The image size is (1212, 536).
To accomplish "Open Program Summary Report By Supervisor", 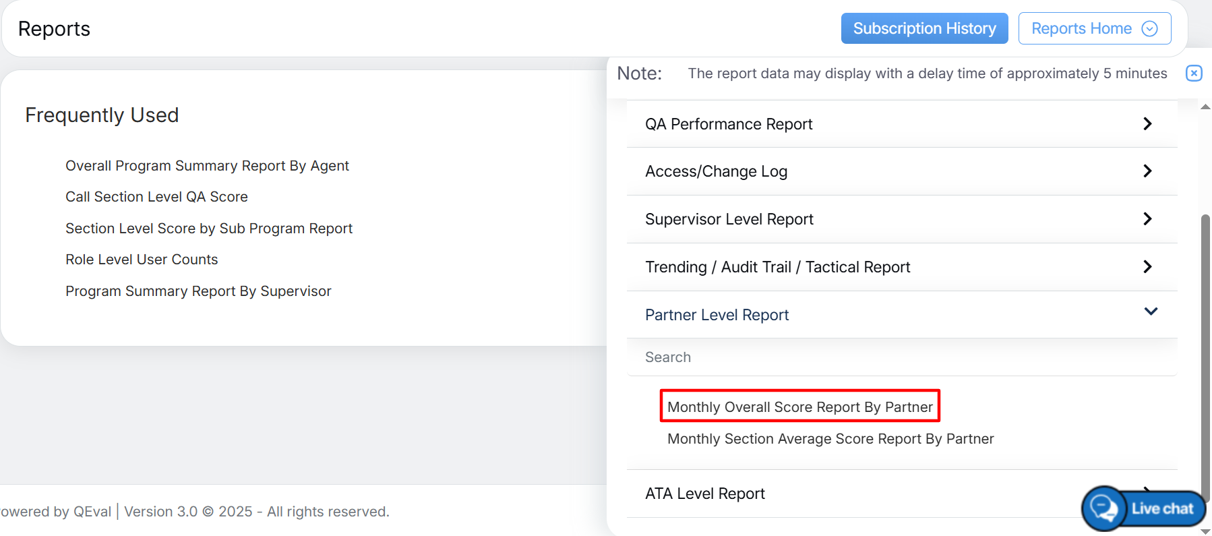I will 198,291.
